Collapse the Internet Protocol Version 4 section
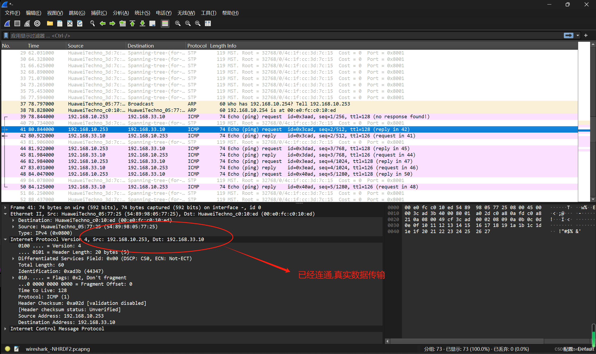 pos(5,239)
